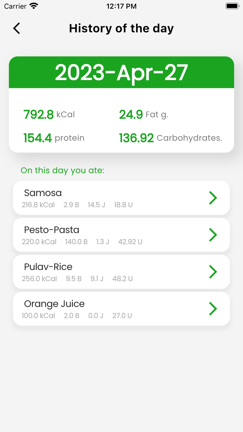The image size is (243, 432).
Task: Open Orange Juice details via chevron
Action: pyautogui.click(x=213, y=309)
